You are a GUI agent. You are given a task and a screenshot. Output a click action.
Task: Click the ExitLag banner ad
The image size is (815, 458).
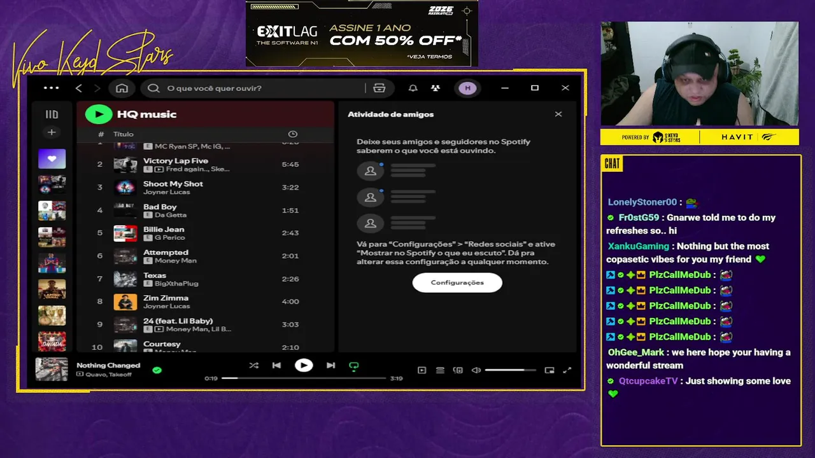pyautogui.click(x=362, y=33)
